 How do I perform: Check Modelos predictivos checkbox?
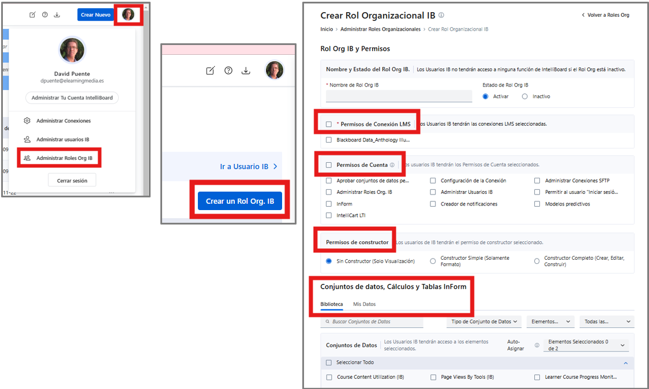point(537,204)
